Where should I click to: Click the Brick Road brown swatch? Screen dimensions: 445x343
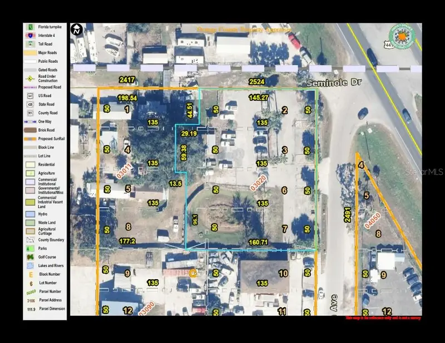click(31, 130)
